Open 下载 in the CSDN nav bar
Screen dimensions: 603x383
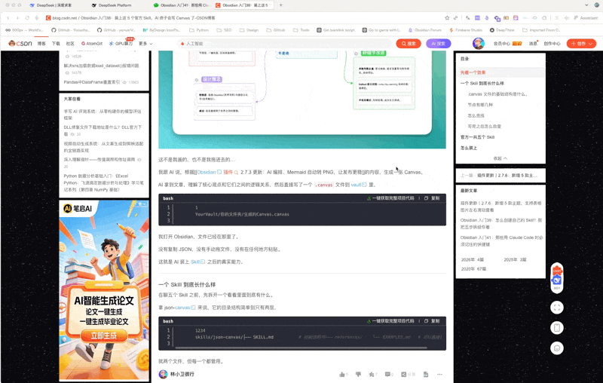tap(56, 44)
